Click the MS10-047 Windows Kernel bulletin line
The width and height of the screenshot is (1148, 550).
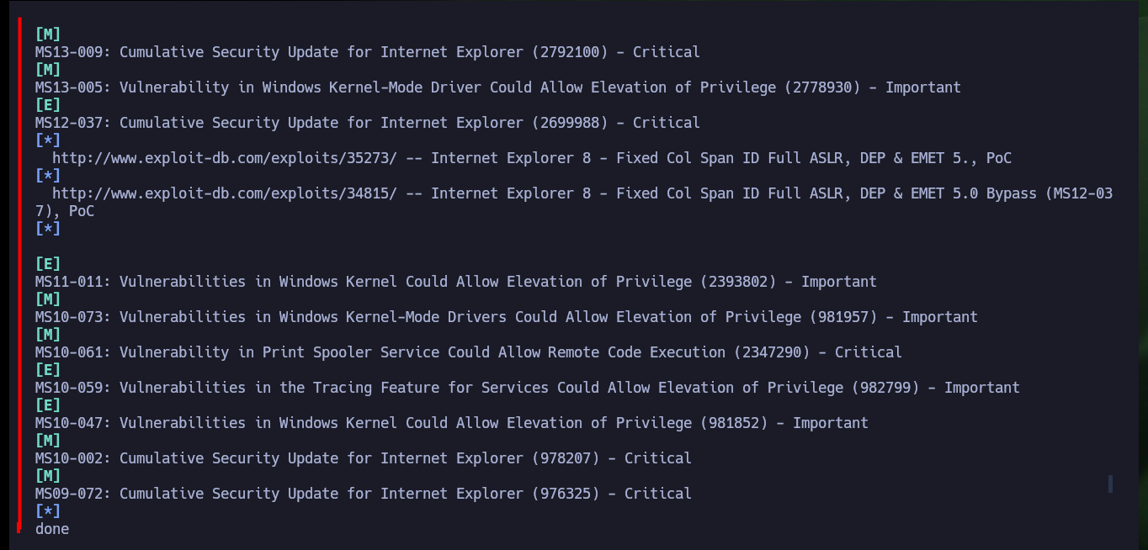click(x=451, y=423)
